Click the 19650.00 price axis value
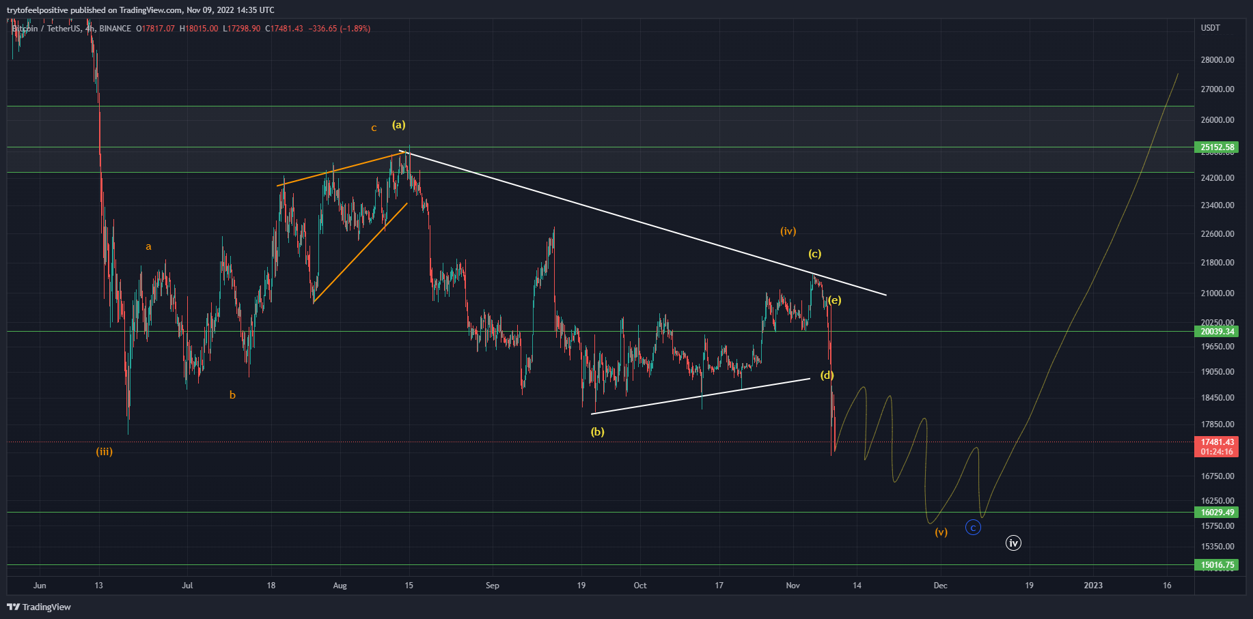This screenshot has height=619, width=1253. tap(1217, 347)
